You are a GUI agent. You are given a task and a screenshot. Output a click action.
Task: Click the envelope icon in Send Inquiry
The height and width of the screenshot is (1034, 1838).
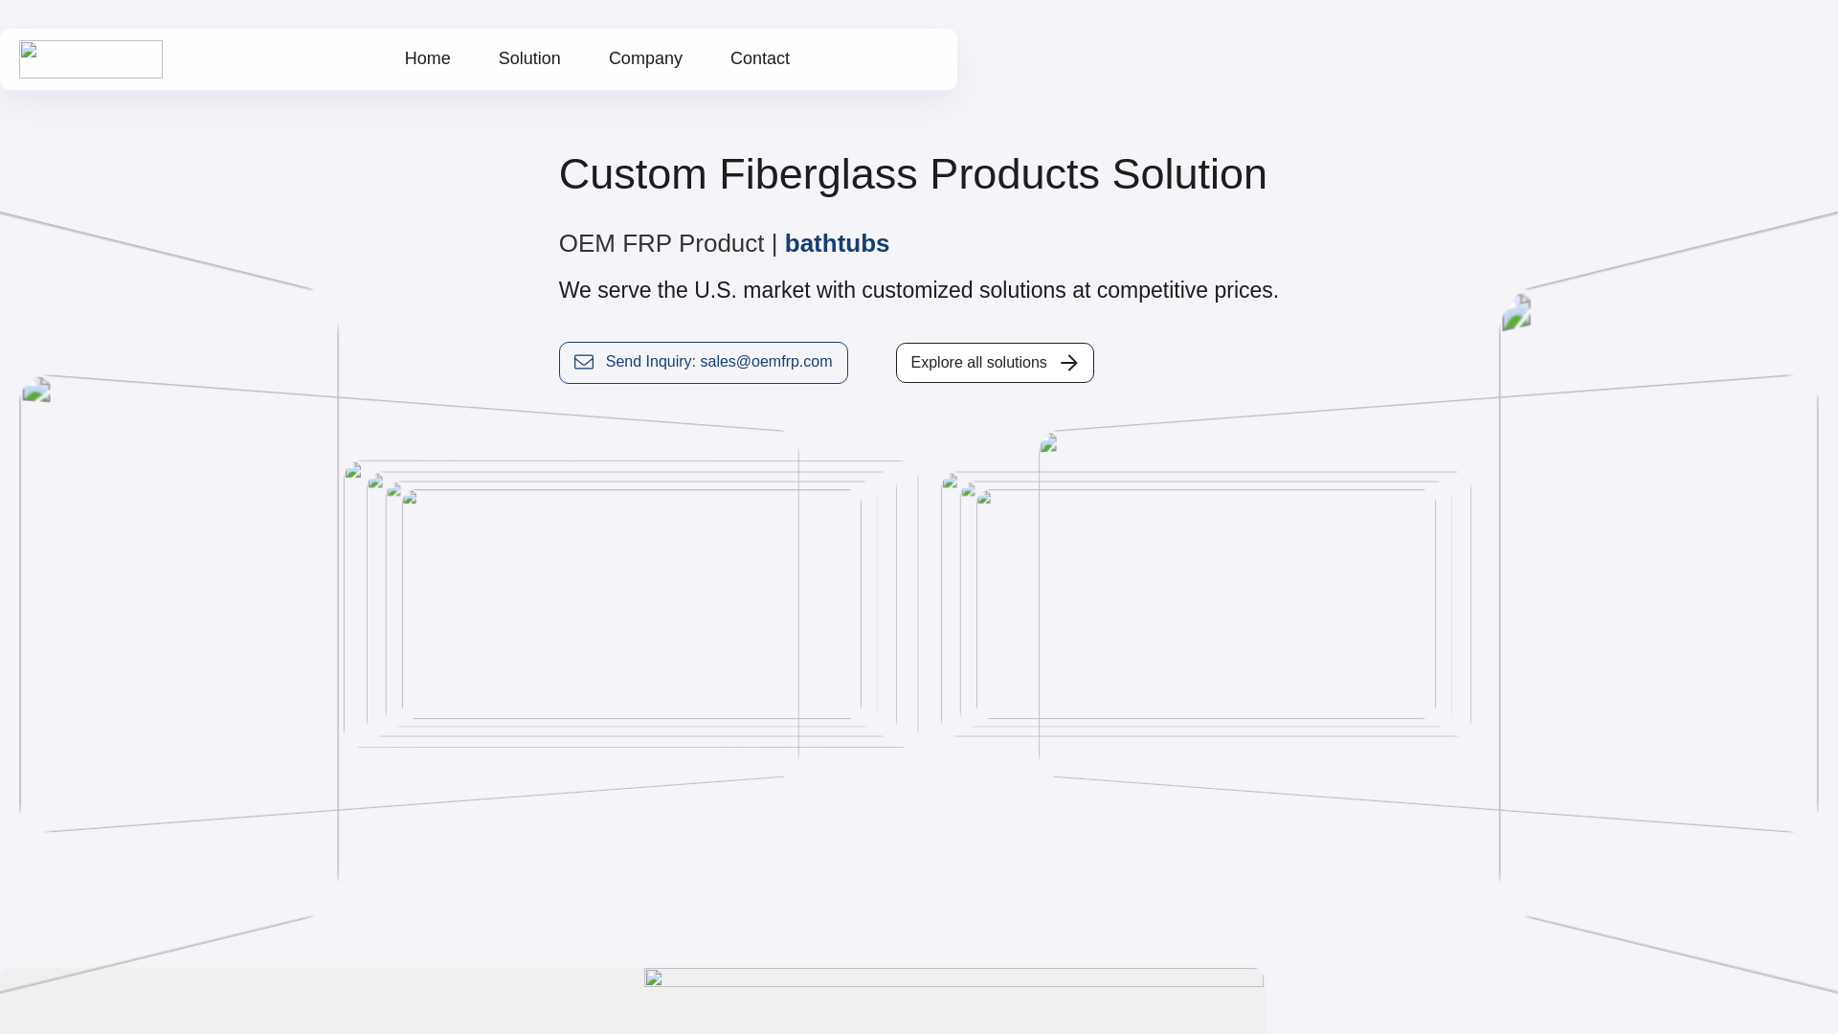[x=584, y=362]
